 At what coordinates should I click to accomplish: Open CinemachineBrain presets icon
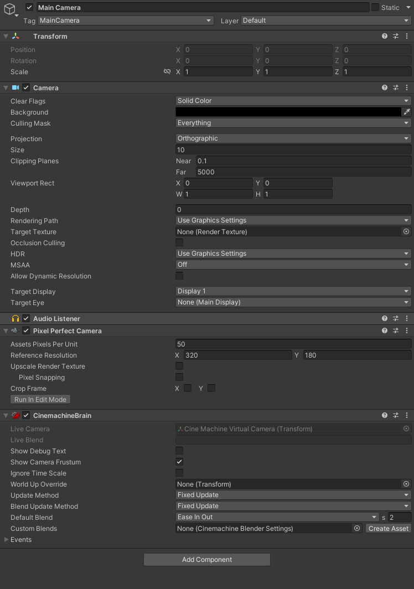(396, 415)
